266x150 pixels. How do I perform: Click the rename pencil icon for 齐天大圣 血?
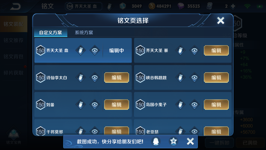point(81,50)
